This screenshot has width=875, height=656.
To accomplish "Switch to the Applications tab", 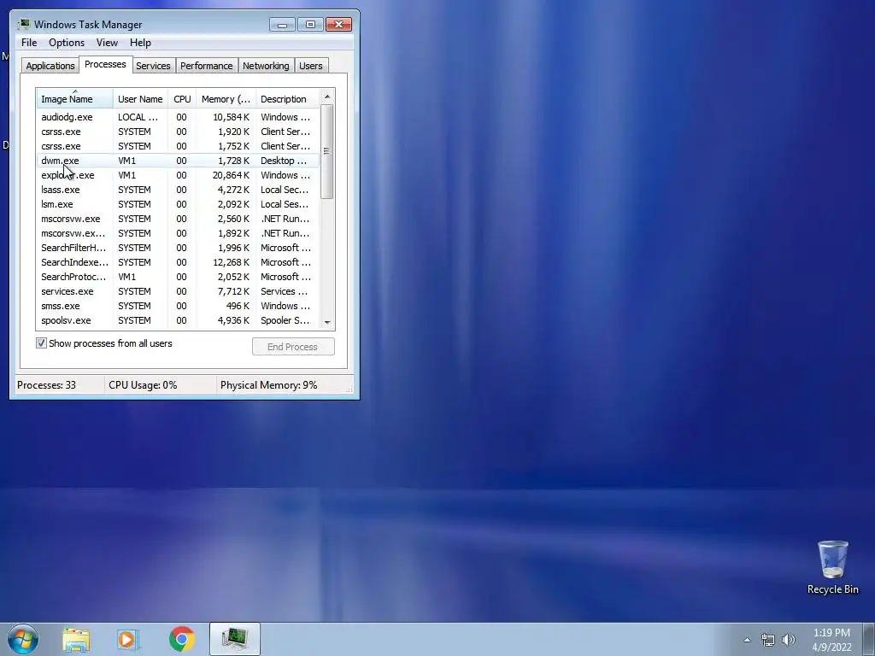I will point(50,65).
